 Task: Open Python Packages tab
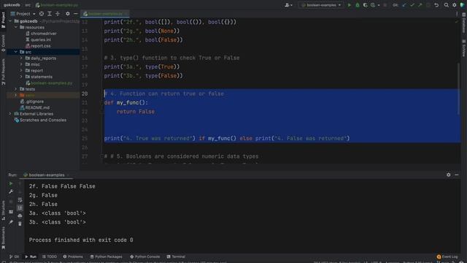point(107,256)
